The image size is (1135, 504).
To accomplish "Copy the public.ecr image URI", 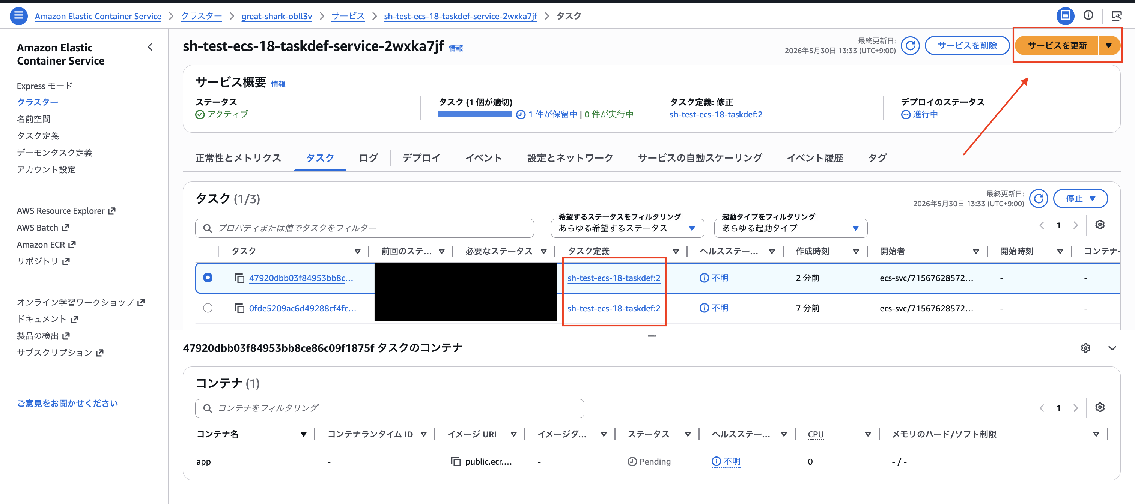I will (456, 461).
